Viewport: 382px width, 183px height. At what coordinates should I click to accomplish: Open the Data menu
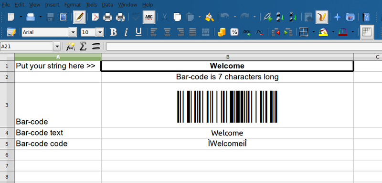click(107, 5)
